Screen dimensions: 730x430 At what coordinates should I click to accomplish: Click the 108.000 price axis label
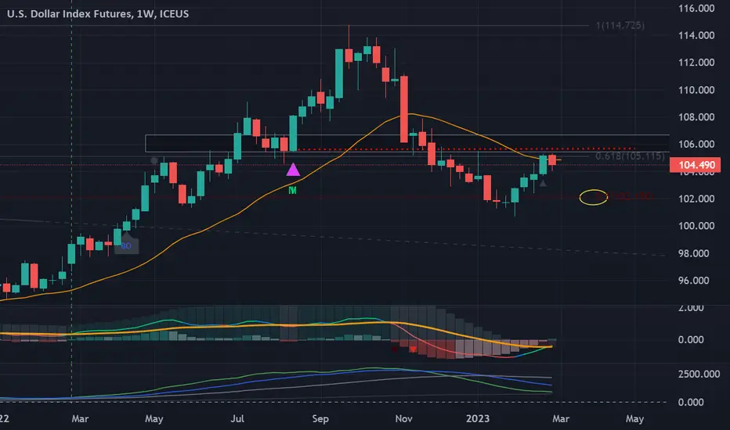click(696, 116)
